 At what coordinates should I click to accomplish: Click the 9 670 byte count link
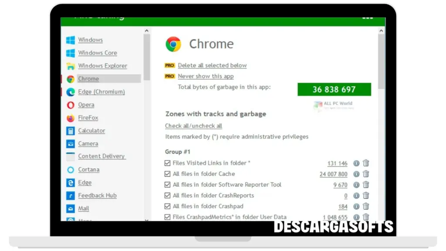340,185
